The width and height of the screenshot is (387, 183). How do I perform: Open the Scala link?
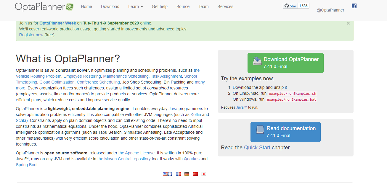(x=21, y=120)
